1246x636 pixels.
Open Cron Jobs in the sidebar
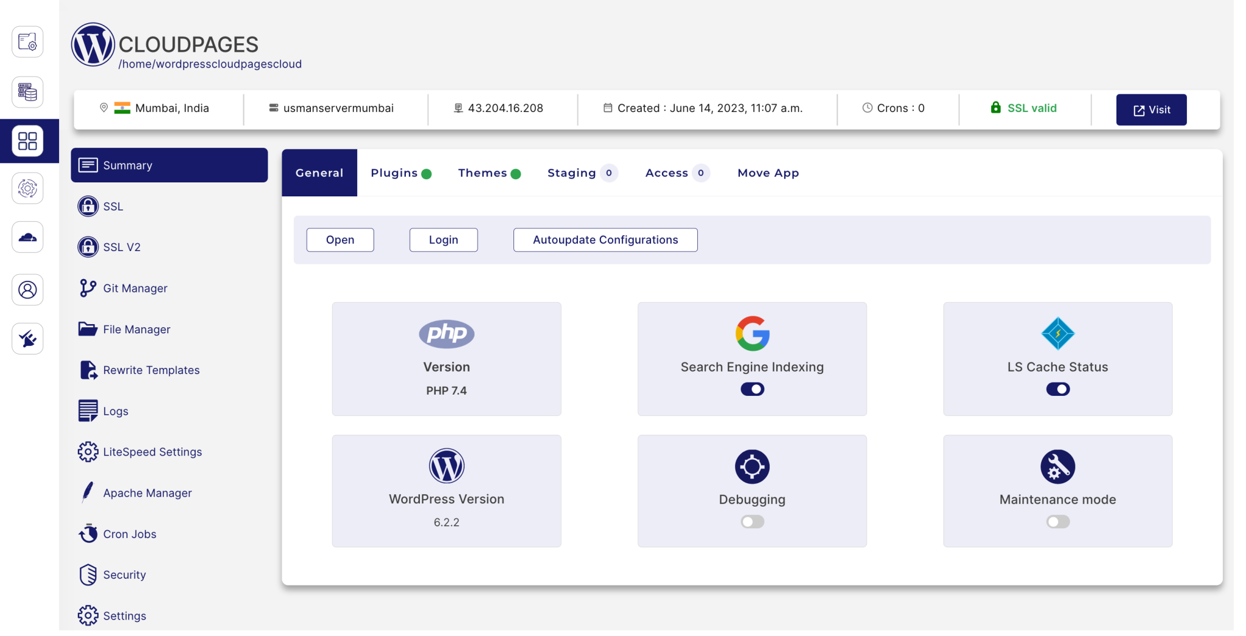tap(129, 534)
